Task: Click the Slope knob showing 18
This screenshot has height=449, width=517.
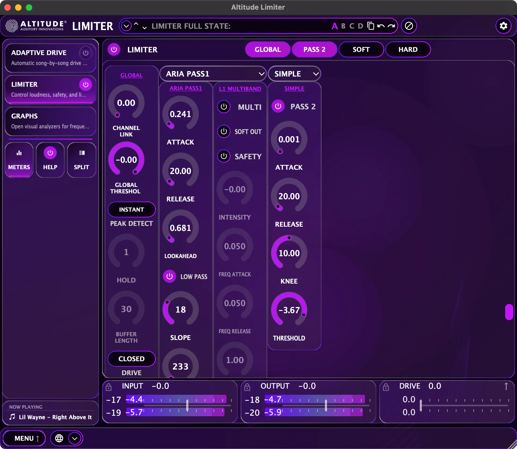Action: tap(180, 309)
